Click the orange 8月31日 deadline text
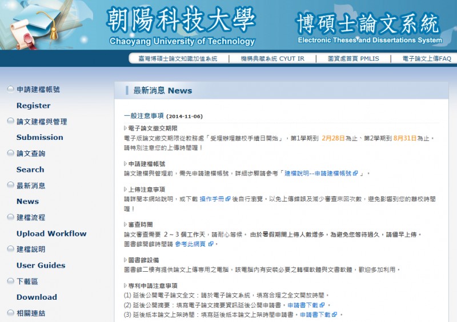This screenshot has width=457, height=322. point(405,138)
